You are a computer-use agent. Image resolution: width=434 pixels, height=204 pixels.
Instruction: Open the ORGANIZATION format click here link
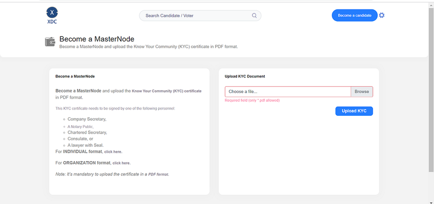121,163
